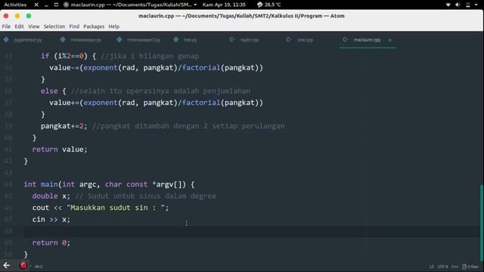Click the string "Masukkan sudut sin : "
The width and height of the screenshot is (484, 272).
pyautogui.click(x=116, y=208)
